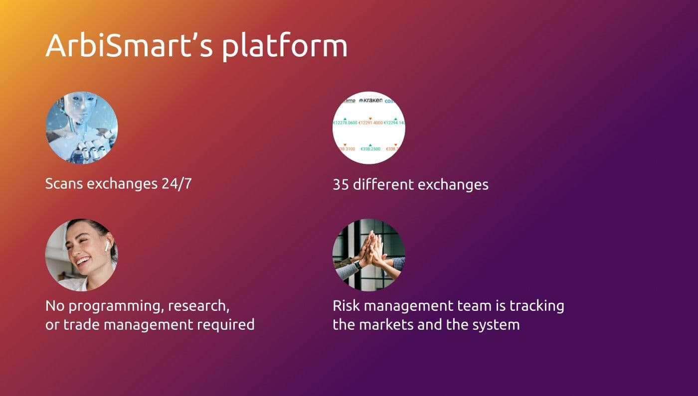Click the Kraken logo

(x=370, y=101)
